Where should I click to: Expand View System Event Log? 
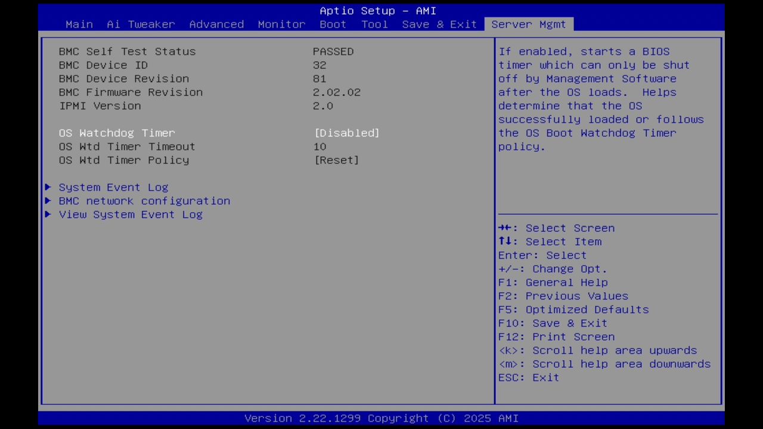click(131, 214)
